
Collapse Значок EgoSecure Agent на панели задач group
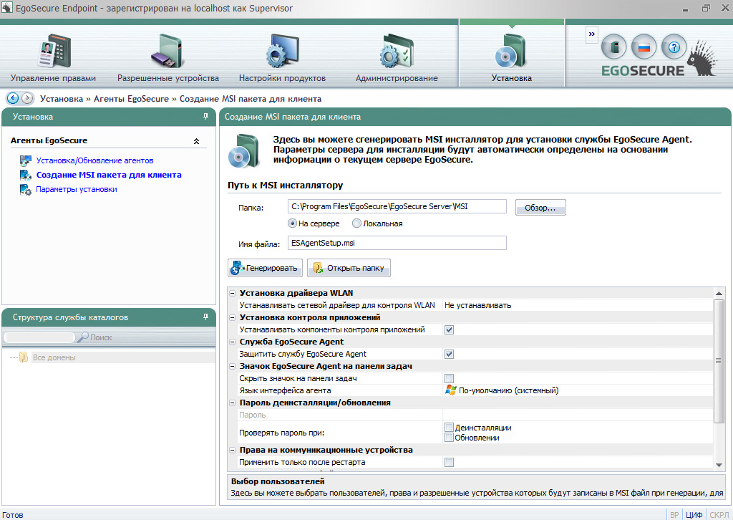tap(233, 366)
